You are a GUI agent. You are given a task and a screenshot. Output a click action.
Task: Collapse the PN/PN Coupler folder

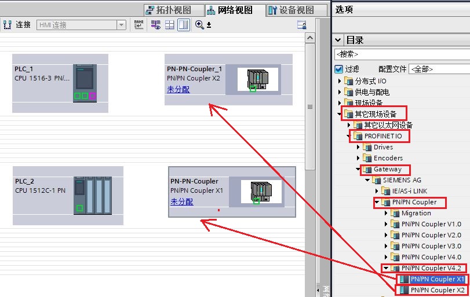click(x=377, y=202)
